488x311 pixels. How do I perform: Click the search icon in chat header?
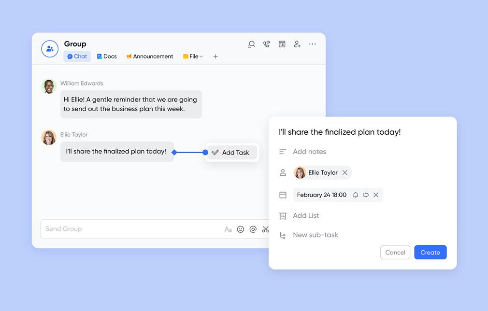pyautogui.click(x=251, y=44)
